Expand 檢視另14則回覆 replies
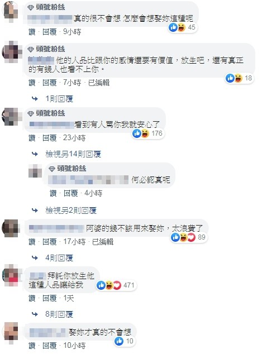267x354 pixels. 73,154
